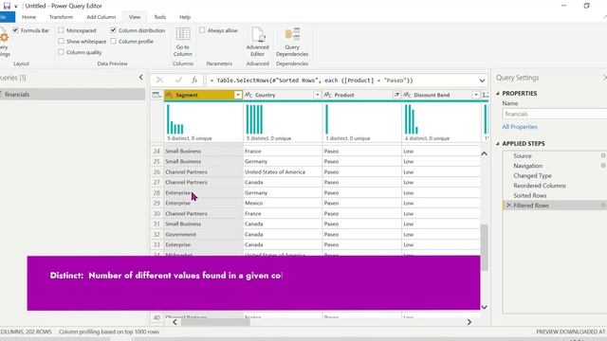
Task: Enable Column profile checkbox
Action: coord(113,41)
